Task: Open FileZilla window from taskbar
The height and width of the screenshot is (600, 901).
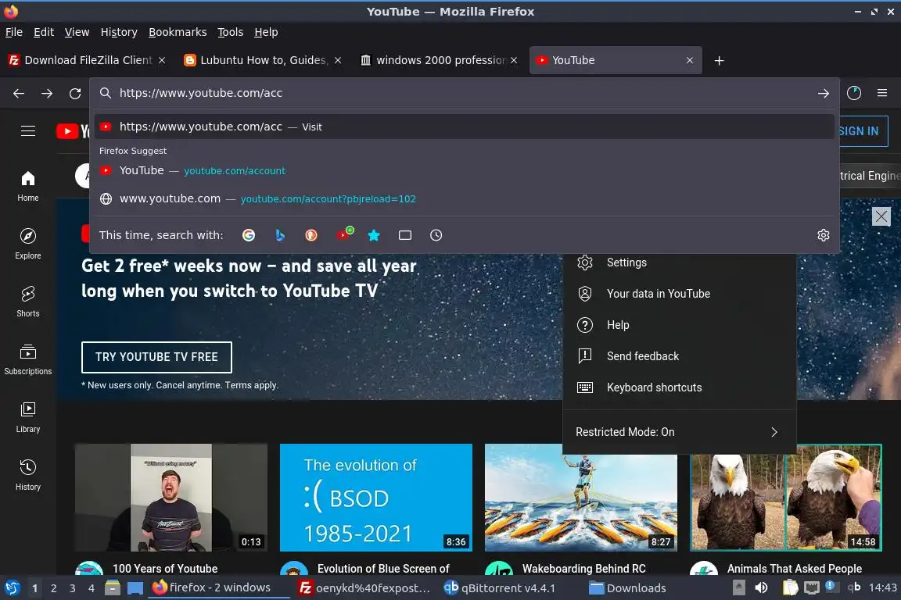Action: (x=364, y=588)
